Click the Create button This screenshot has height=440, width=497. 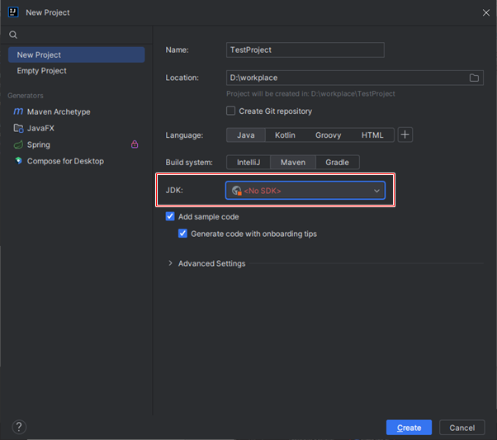[x=409, y=428]
